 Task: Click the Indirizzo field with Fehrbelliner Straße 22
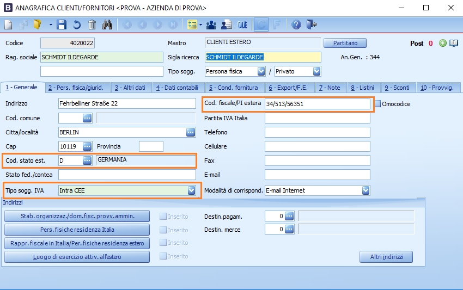[127, 103]
